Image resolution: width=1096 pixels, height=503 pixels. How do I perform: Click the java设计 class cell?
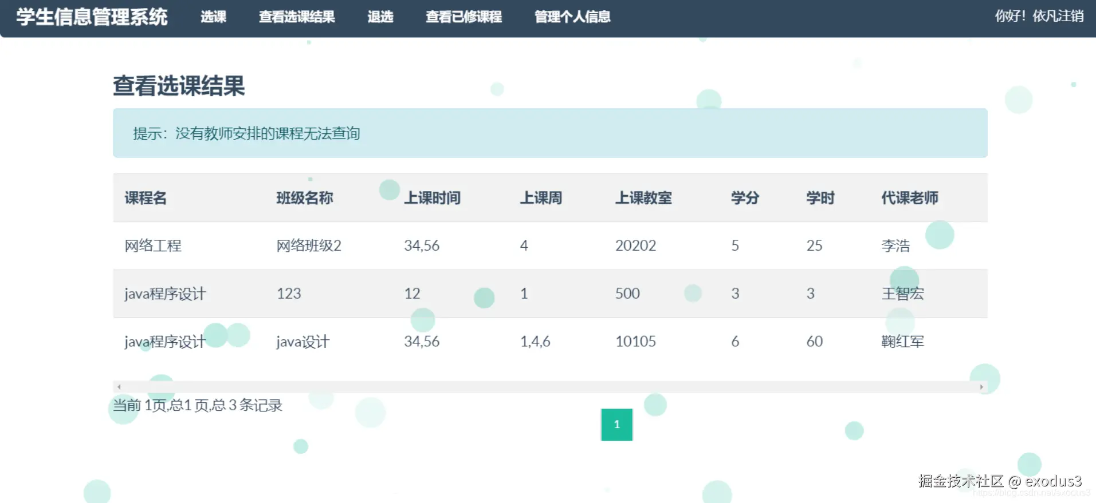click(303, 342)
